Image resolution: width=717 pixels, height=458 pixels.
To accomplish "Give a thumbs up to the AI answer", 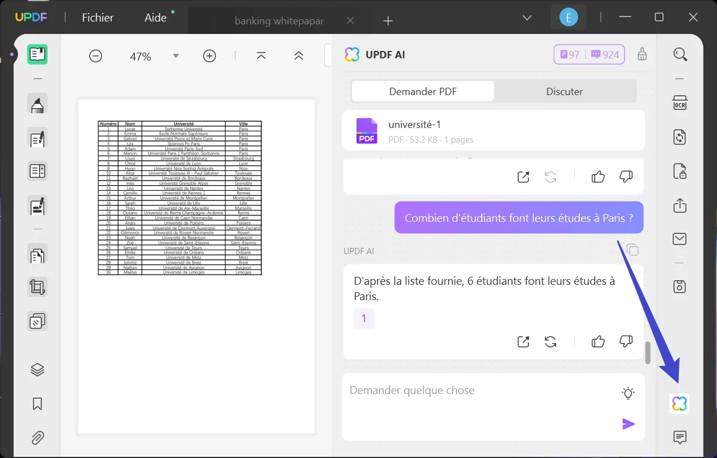I will point(598,341).
